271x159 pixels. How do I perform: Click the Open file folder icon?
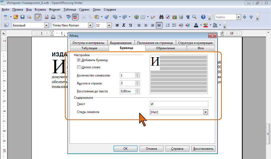coord(16,17)
